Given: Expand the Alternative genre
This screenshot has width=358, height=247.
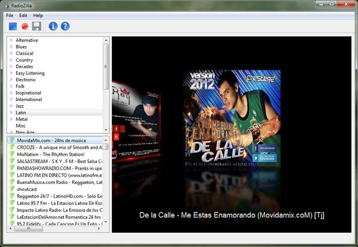Looking at the screenshot, I should point(11,40).
